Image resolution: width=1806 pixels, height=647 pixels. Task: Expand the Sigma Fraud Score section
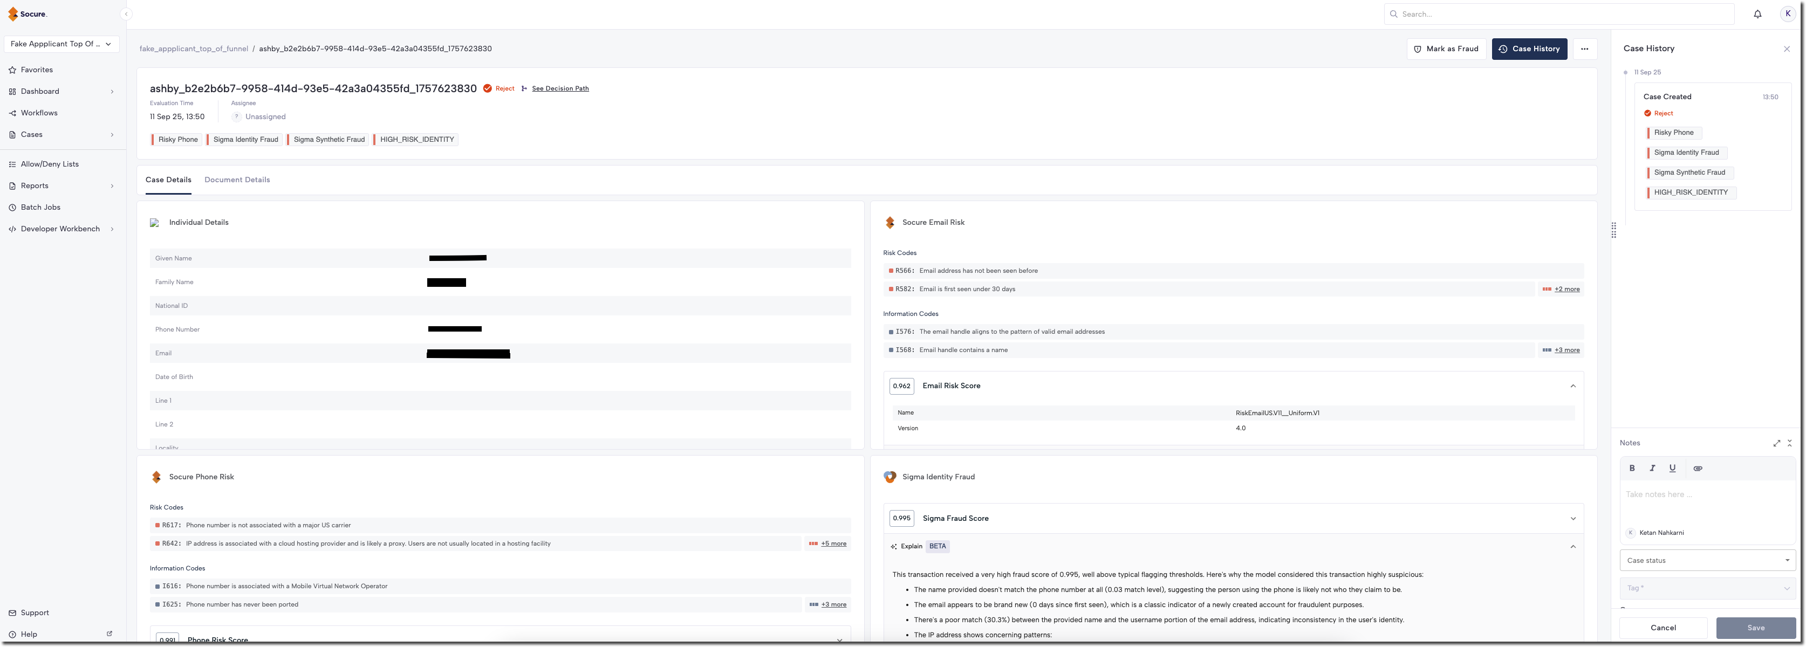point(1572,519)
